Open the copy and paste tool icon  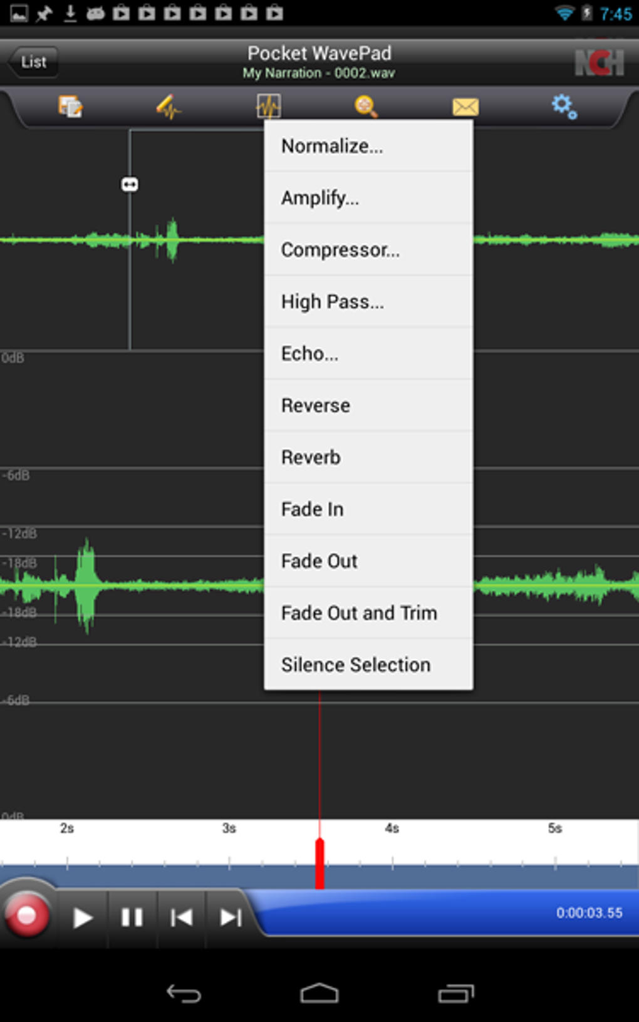(69, 106)
